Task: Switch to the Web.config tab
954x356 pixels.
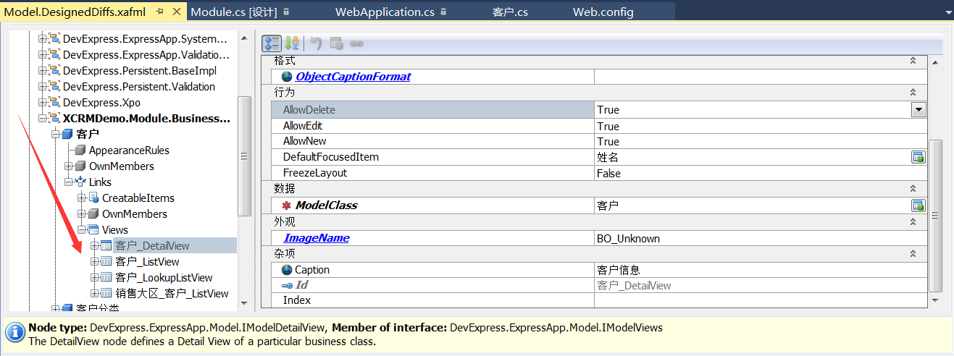Action: tap(603, 12)
